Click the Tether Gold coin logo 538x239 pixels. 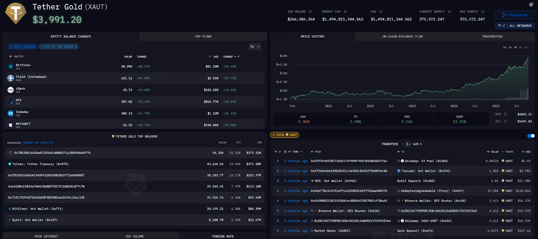[x=16, y=13]
